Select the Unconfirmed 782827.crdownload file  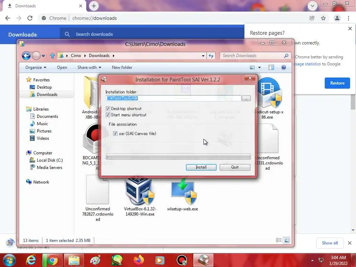tap(98, 199)
